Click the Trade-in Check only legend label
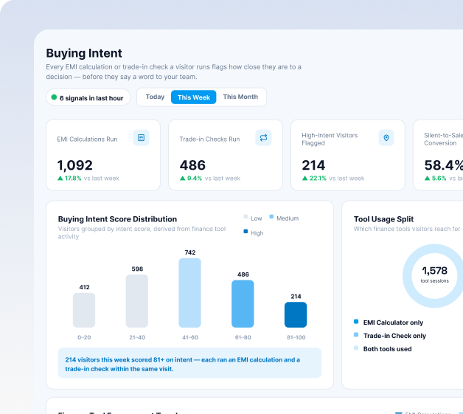 pos(394,336)
